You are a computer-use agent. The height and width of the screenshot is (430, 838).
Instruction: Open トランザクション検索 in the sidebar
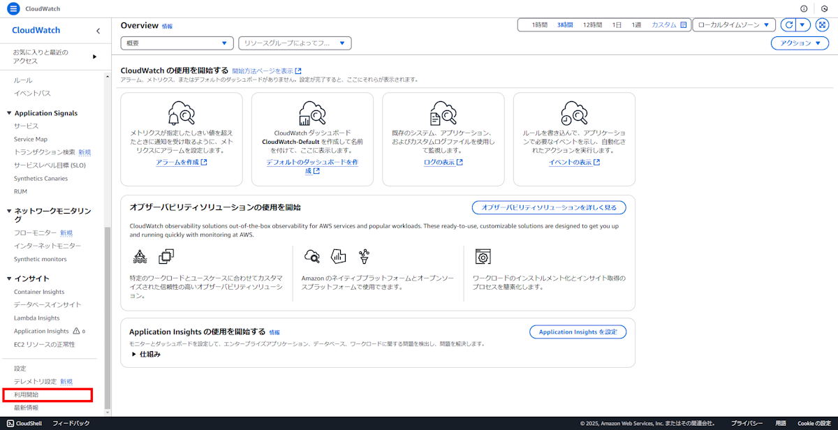click(x=45, y=152)
